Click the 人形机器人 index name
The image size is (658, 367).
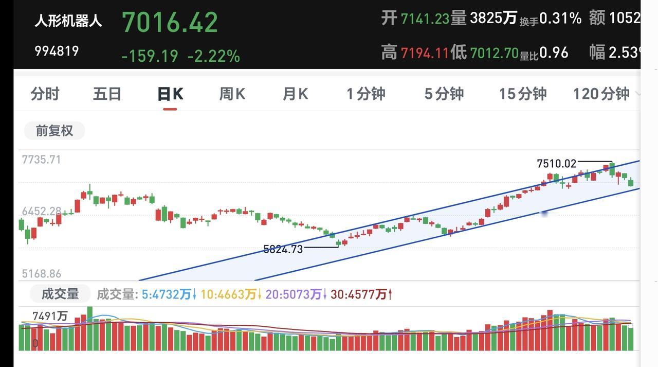click(68, 21)
